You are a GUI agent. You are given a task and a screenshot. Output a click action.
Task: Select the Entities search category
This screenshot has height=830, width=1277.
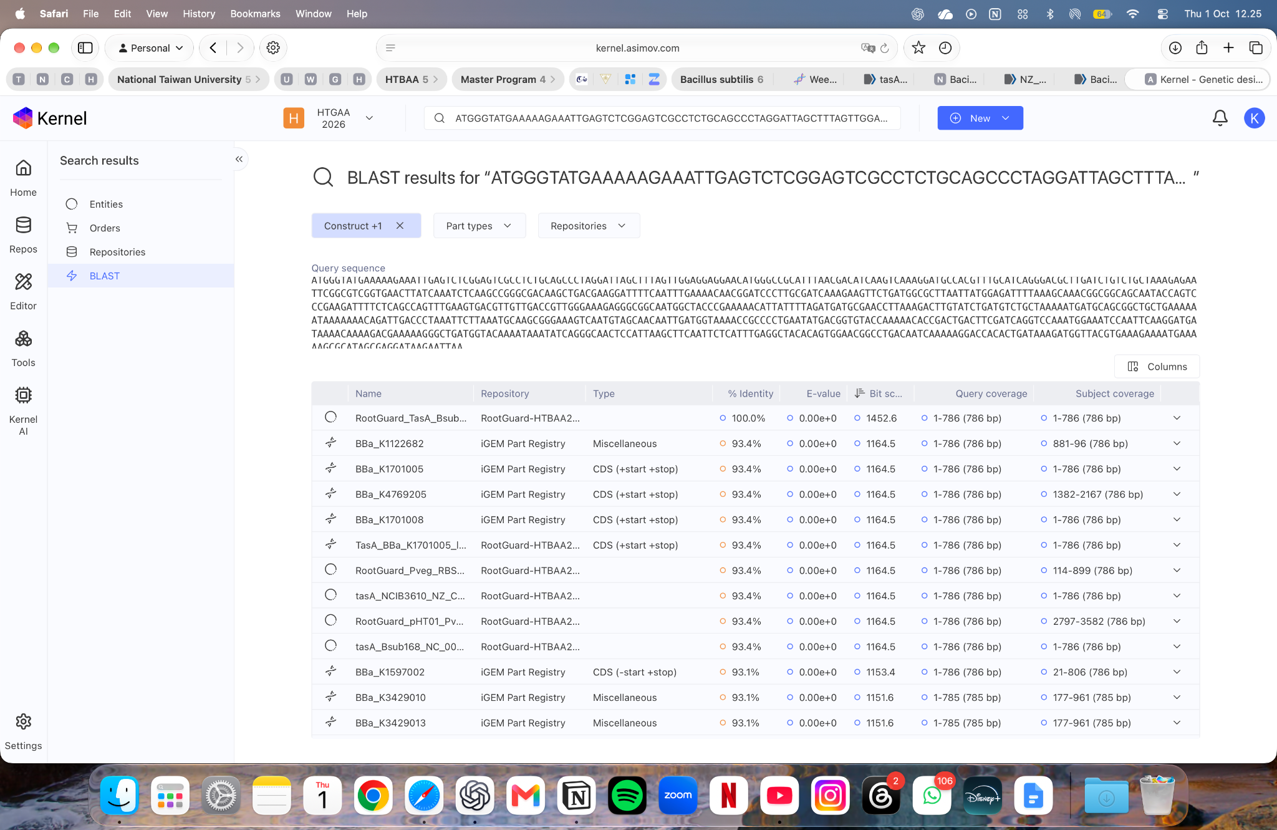tap(106, 204)
